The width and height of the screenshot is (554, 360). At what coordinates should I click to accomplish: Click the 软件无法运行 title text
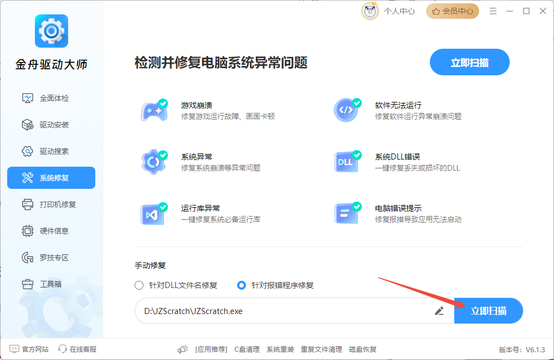coord(398,105)
